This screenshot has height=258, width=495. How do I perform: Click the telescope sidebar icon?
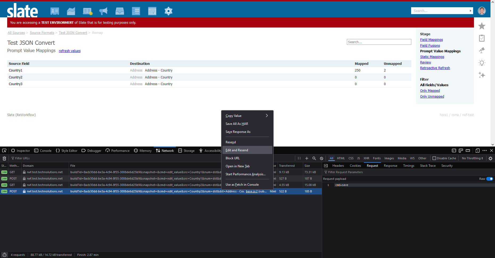482,50
